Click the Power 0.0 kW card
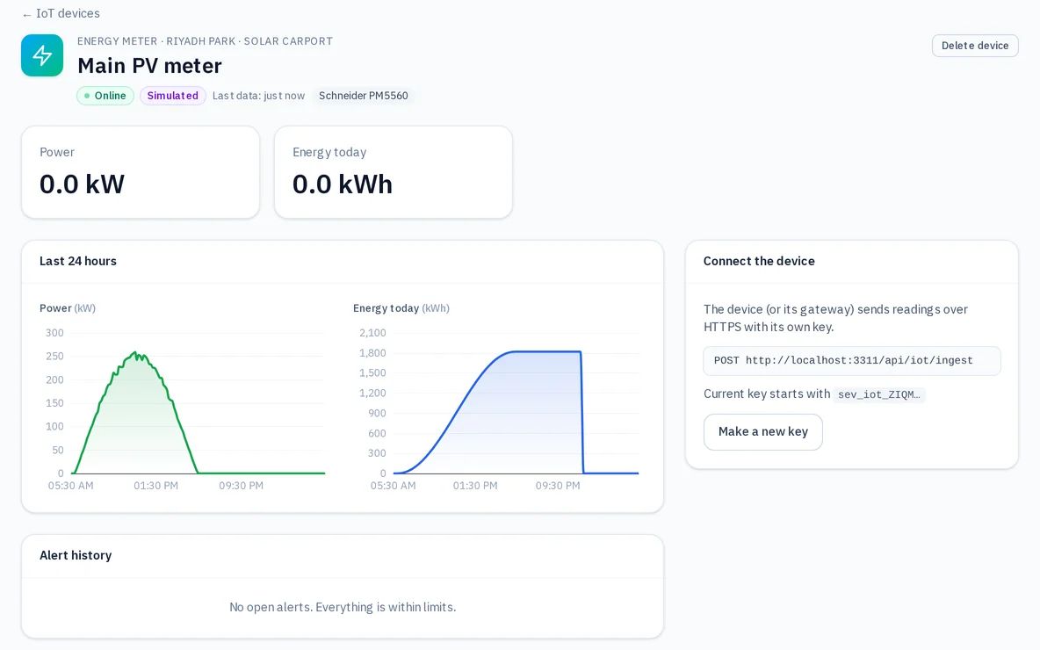The height and width of the screenshot is (650, 1040). point(141,172)
